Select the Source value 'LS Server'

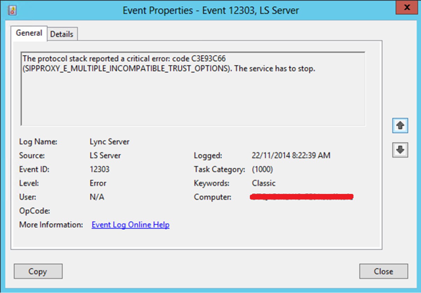(x=105, y=155)
